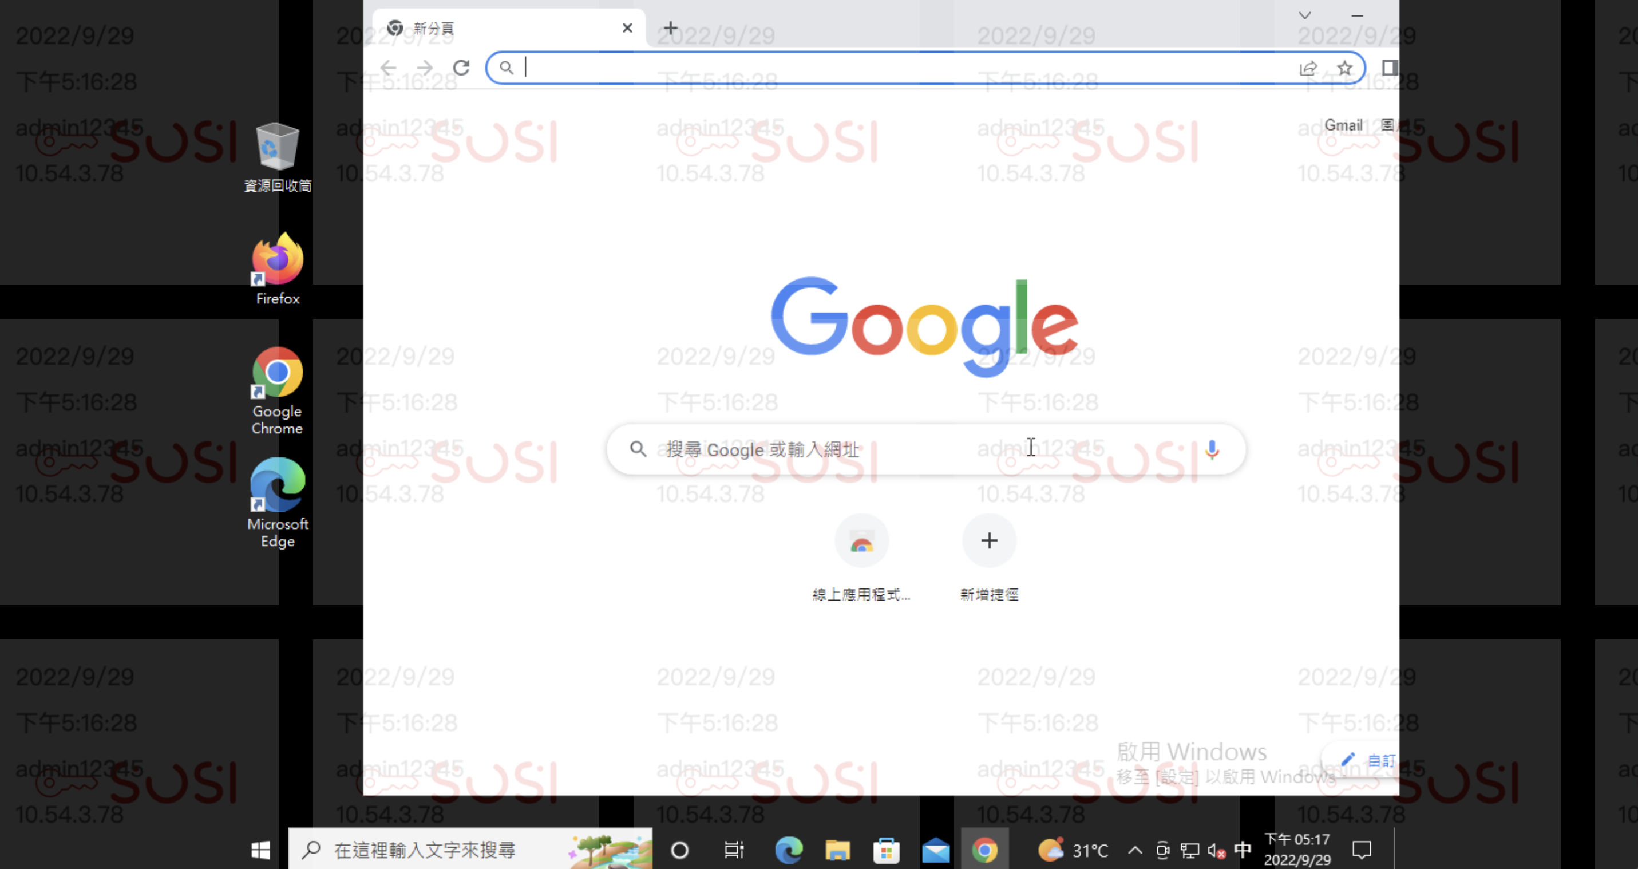Click the customize page pencil button

[1367, 760]
